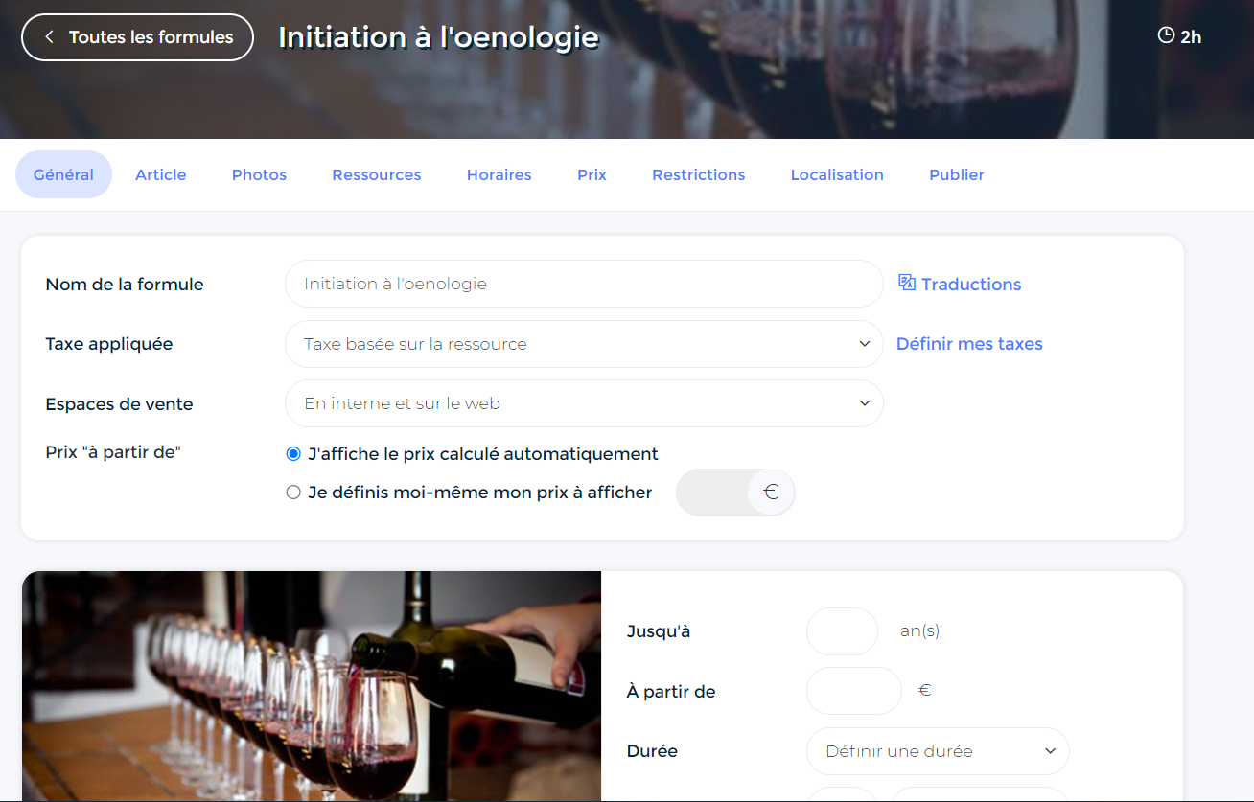Click the translation icon beside Traductions

(x=907, y=283)
